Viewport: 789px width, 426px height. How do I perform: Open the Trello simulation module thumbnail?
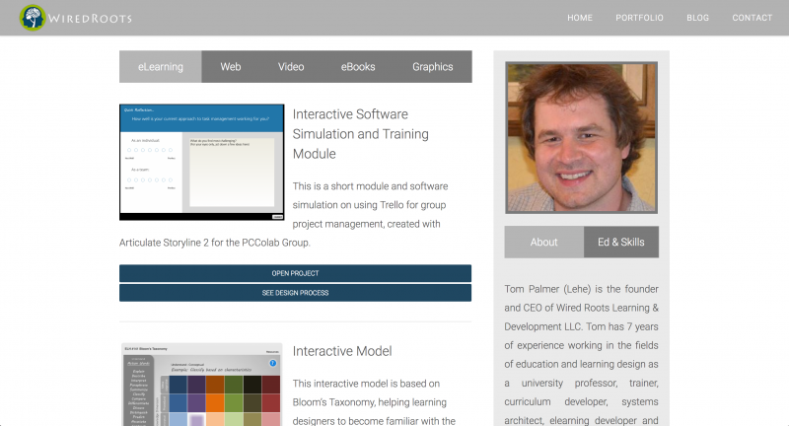coord(201,162)
